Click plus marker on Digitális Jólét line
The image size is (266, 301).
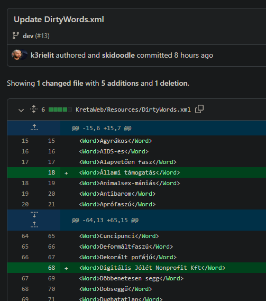tap(66, 268)
